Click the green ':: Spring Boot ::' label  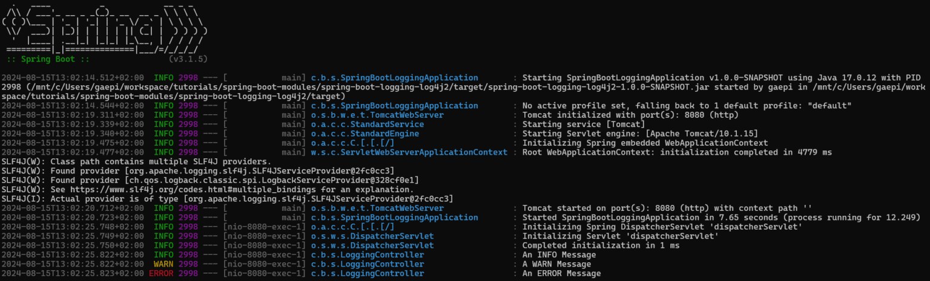click(x=48, y=59)
